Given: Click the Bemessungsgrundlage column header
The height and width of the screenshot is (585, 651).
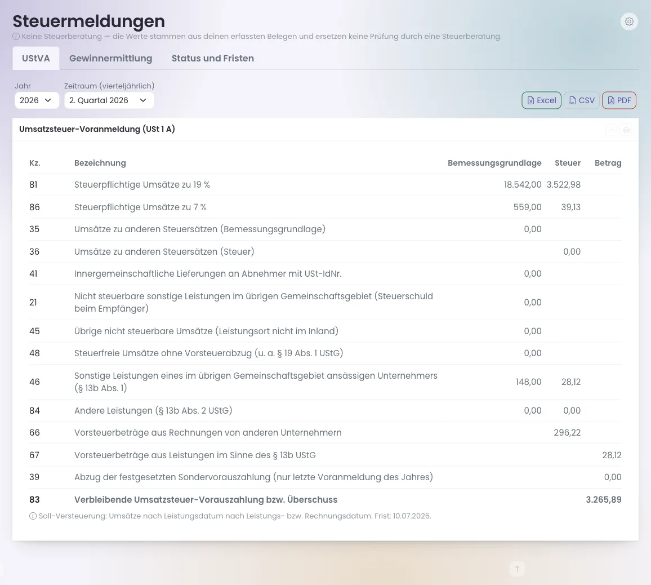Looking at the screenshot, I should pos(494,163).
